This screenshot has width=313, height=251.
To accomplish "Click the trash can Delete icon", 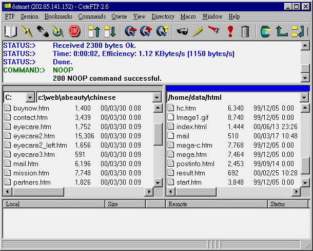I will [245, 31].
